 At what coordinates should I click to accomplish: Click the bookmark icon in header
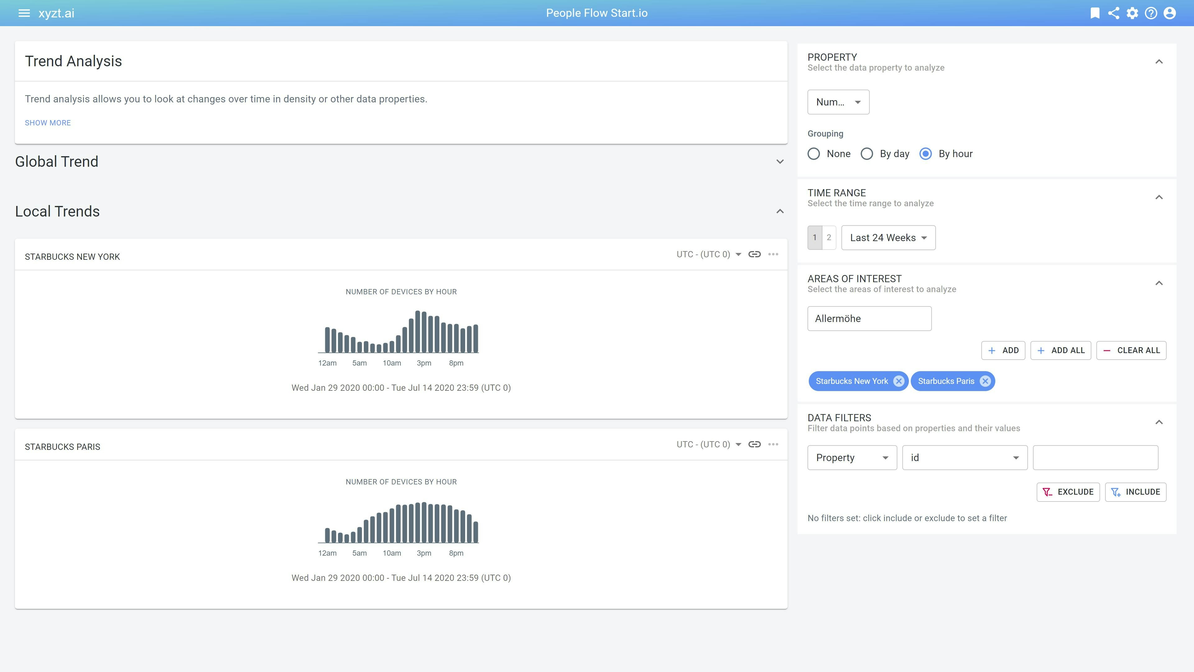[1095, 13]
